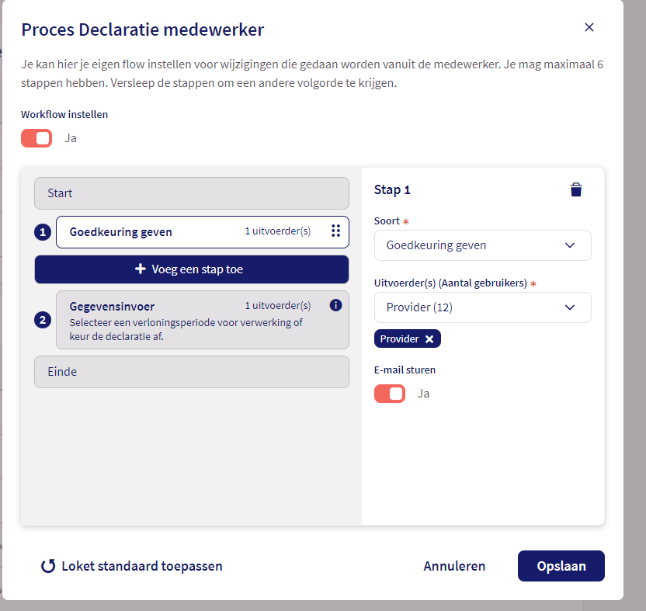Open the Soort dropdown
Image resolution: width=646 pixels, height=611 pixels.
coord(482,245)
